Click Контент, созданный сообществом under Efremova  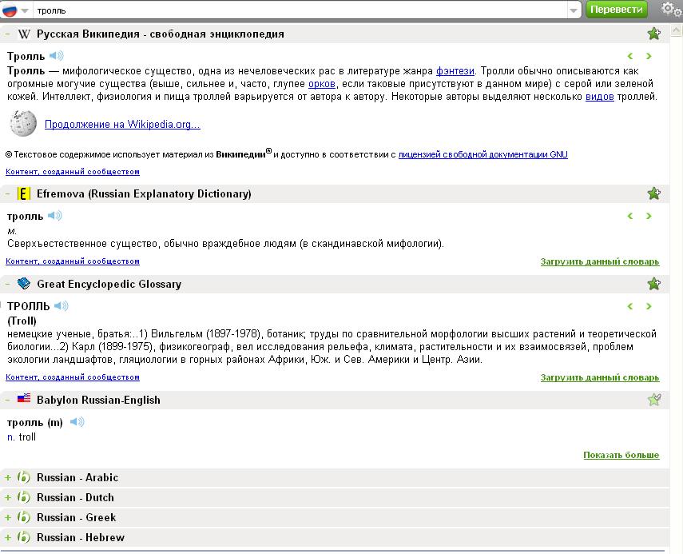tap(73, 261)
